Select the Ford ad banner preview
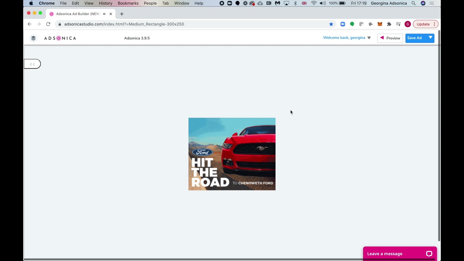Image resolution: width=464 pixels, height=261 pixels. pyautogui.click(x=232, y=154)
